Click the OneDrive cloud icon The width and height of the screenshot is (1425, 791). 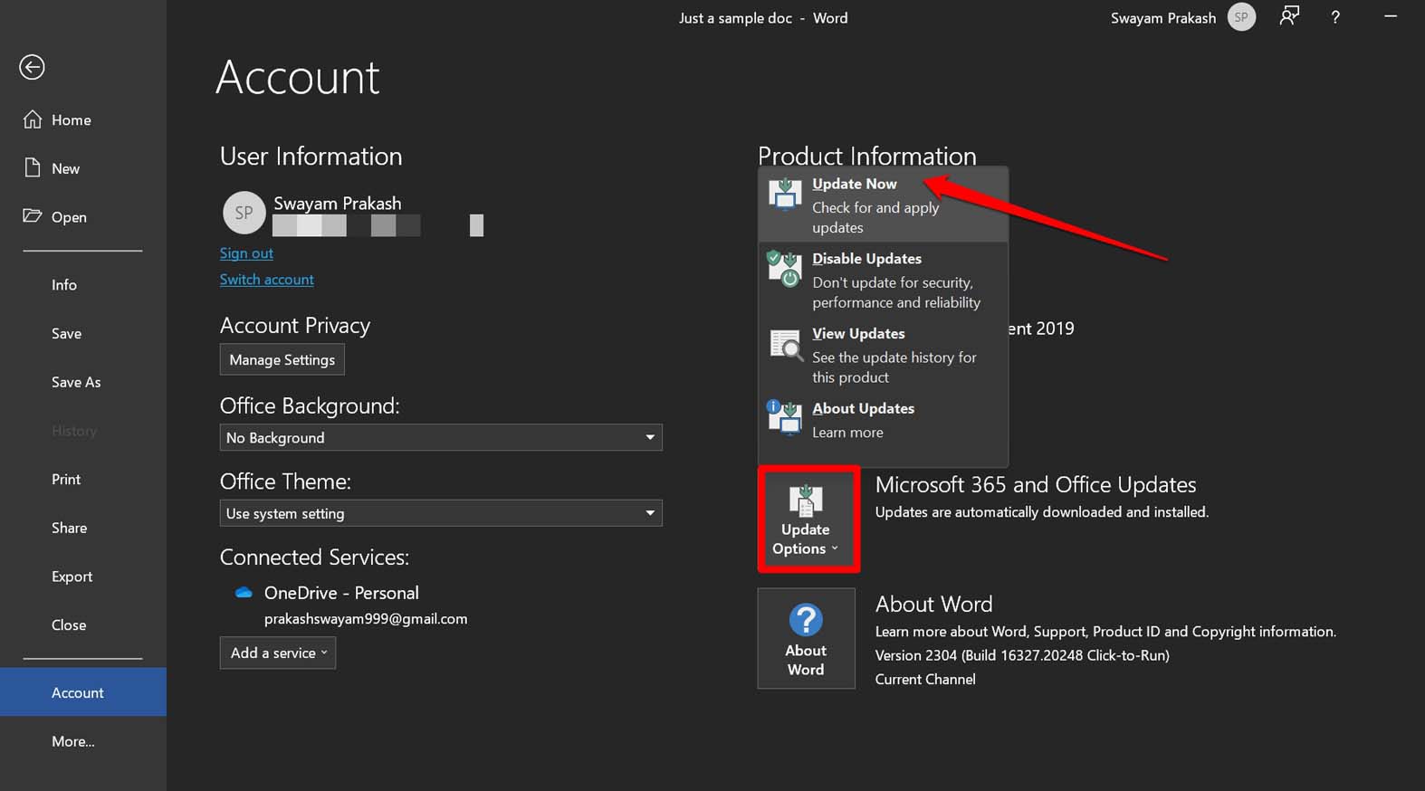244,593
